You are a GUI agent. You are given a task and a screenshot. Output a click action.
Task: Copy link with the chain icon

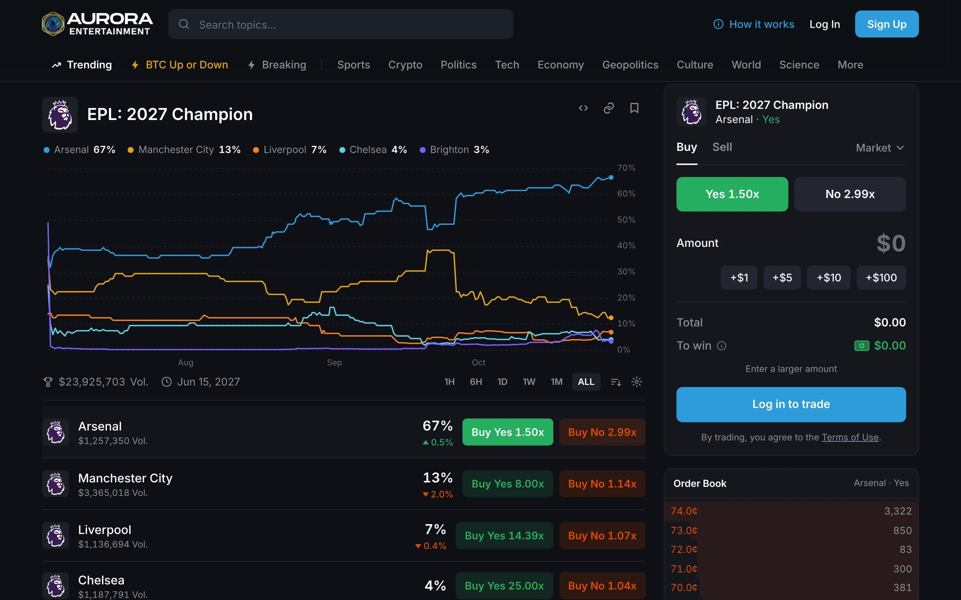[x=609, y=108]
